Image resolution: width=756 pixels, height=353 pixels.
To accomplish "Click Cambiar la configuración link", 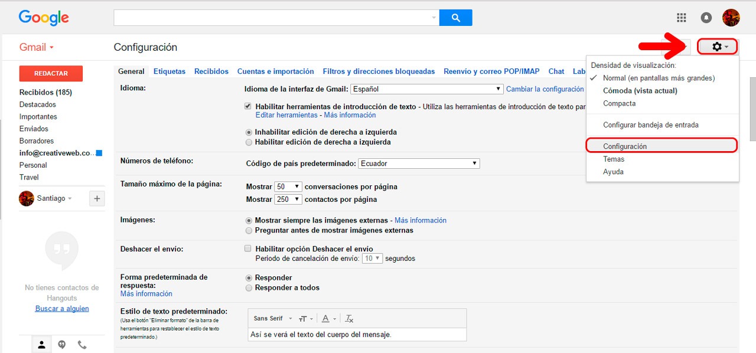I will click(x=545, y=89).
